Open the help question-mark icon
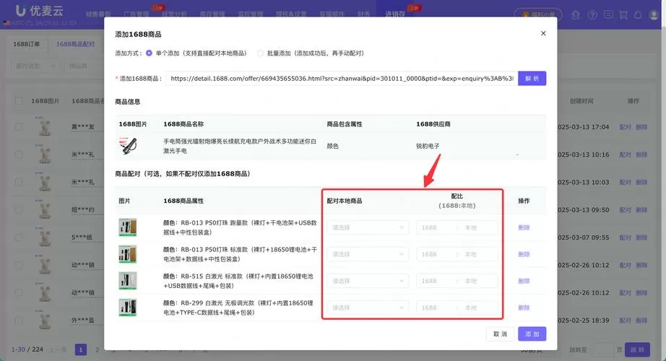The width and height of the screenshot is (666, 361). tap(592, 15)
